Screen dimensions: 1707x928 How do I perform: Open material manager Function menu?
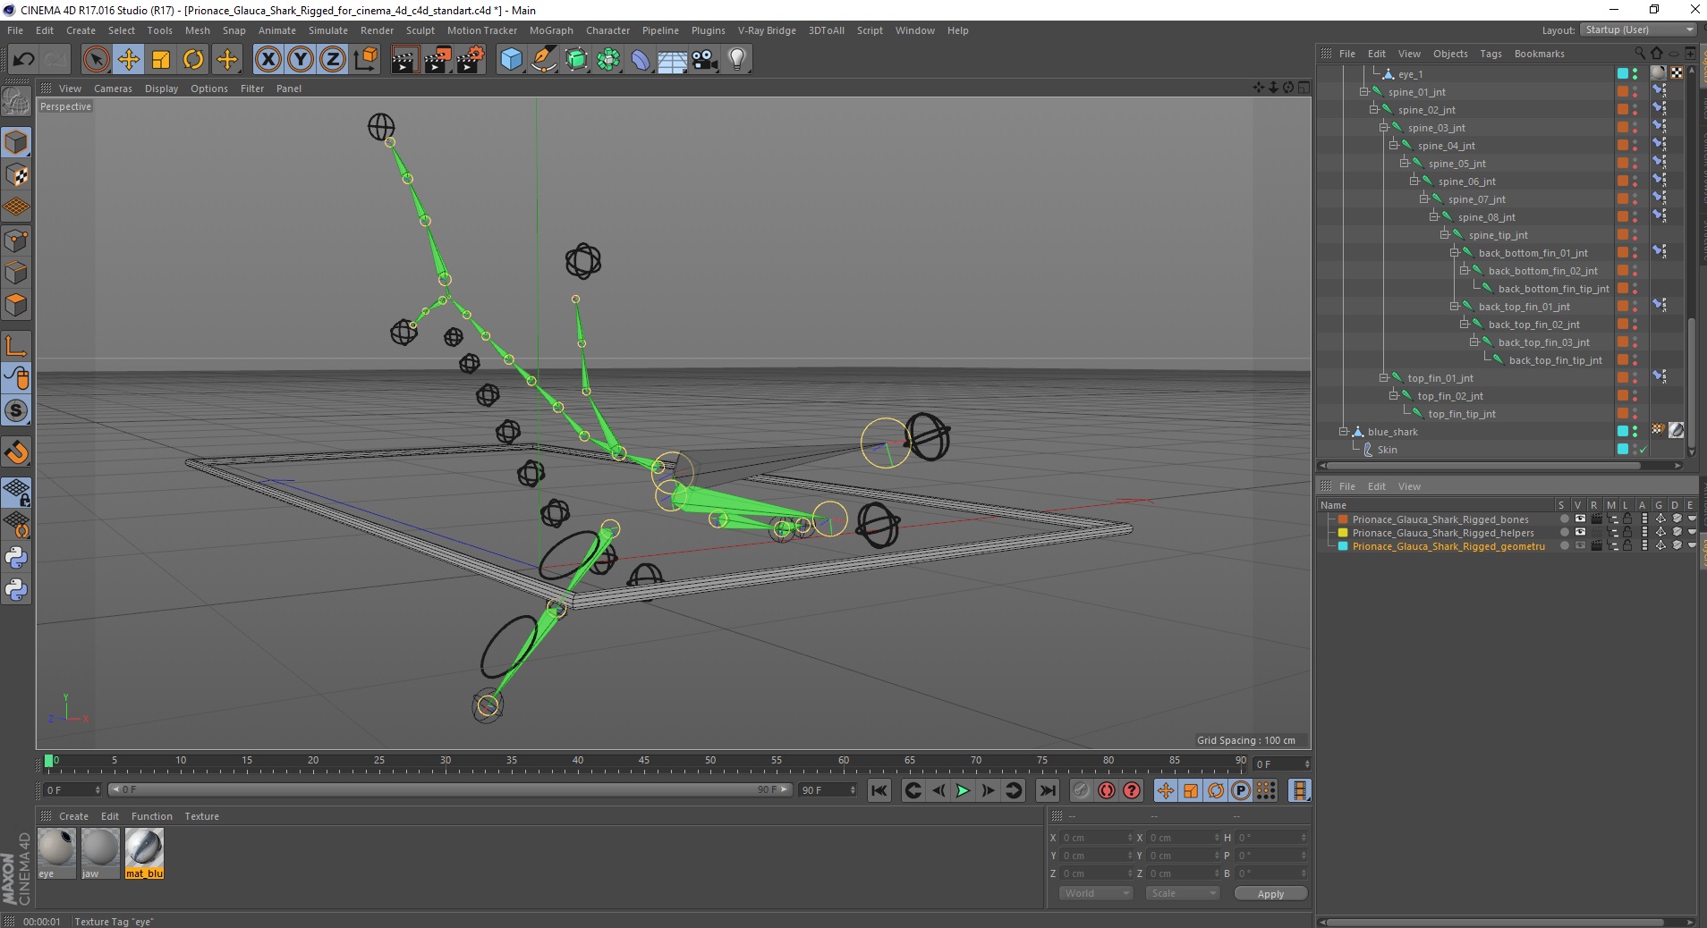click(x=151, y=816)
